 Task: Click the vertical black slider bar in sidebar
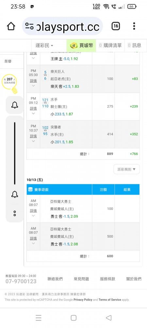point(15,153)
